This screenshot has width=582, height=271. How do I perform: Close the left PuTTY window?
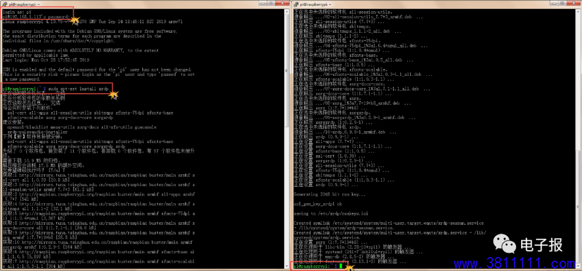pos(282,3)
